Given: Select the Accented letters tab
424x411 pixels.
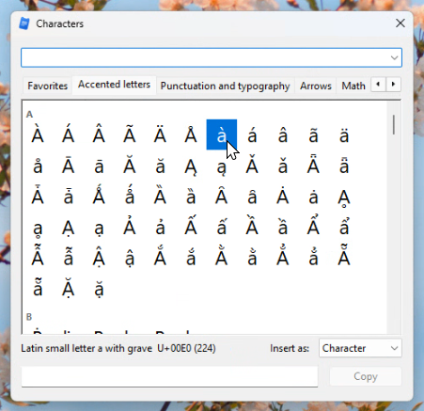Looking at the screenshot, I should (114, 85).
